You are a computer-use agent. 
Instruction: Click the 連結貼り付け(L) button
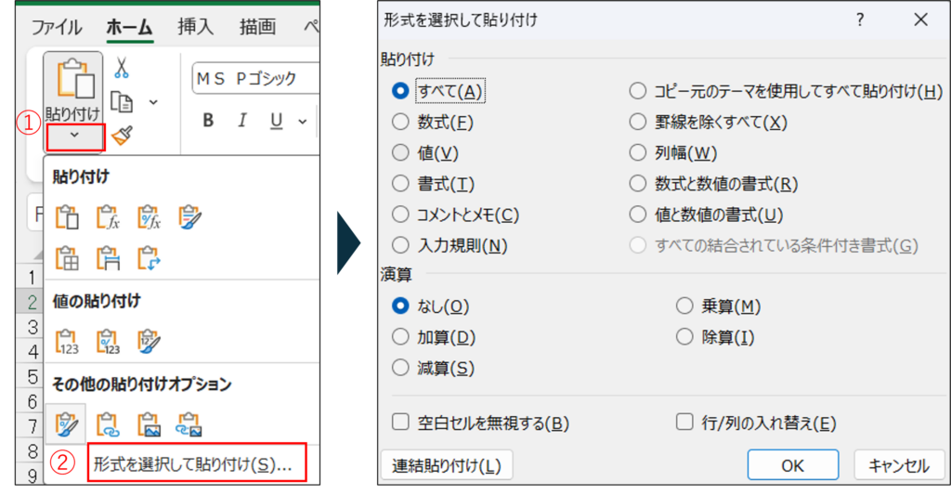447,466
